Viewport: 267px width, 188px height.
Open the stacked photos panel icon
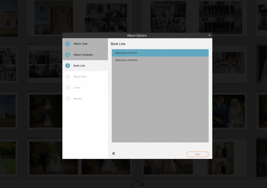tap(132, 185)
